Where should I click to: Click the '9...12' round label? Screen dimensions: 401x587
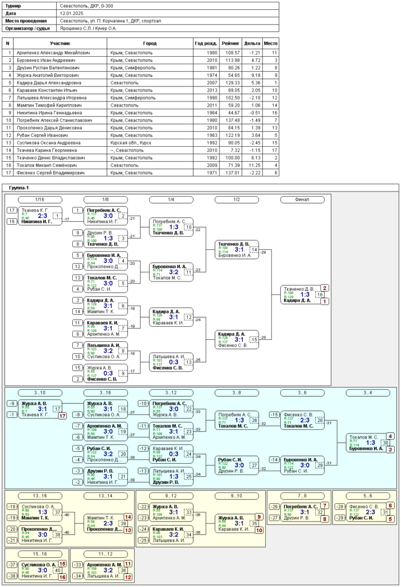pyautogui.click(x=171, y=496)
